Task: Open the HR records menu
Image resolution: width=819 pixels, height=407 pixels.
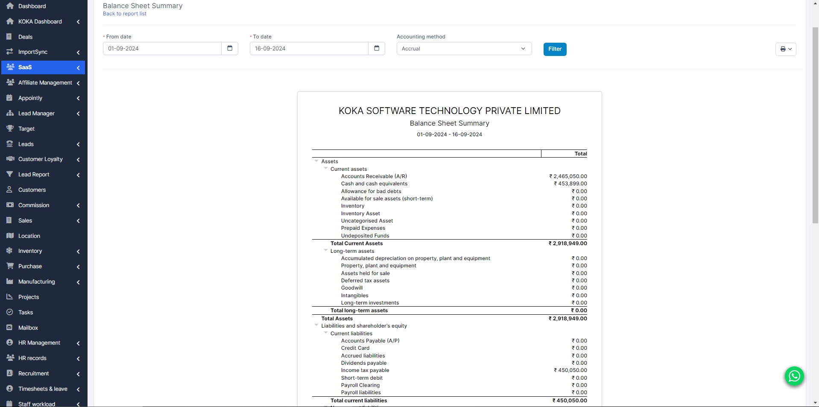Action: (43, 358)
